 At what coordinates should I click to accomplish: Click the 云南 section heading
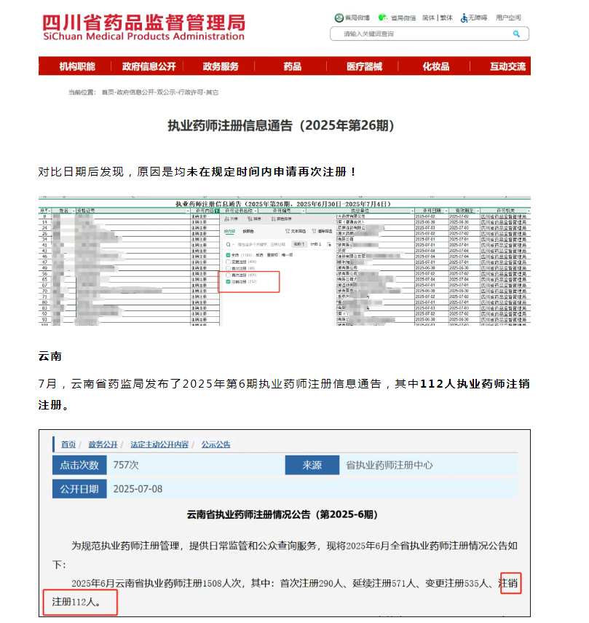coord(50,356)
